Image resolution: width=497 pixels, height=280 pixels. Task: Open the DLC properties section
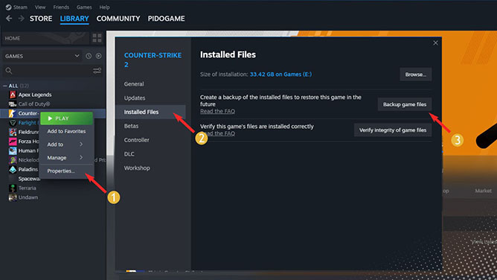(x=129, y=154)
